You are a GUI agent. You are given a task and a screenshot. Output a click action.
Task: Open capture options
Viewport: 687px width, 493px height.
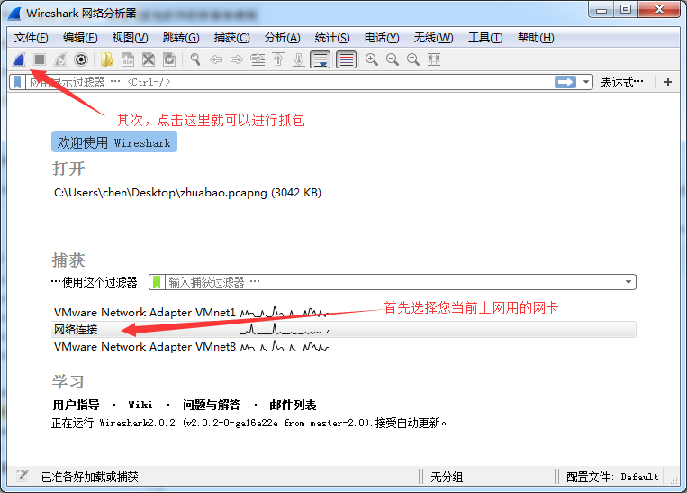[81, 59]
